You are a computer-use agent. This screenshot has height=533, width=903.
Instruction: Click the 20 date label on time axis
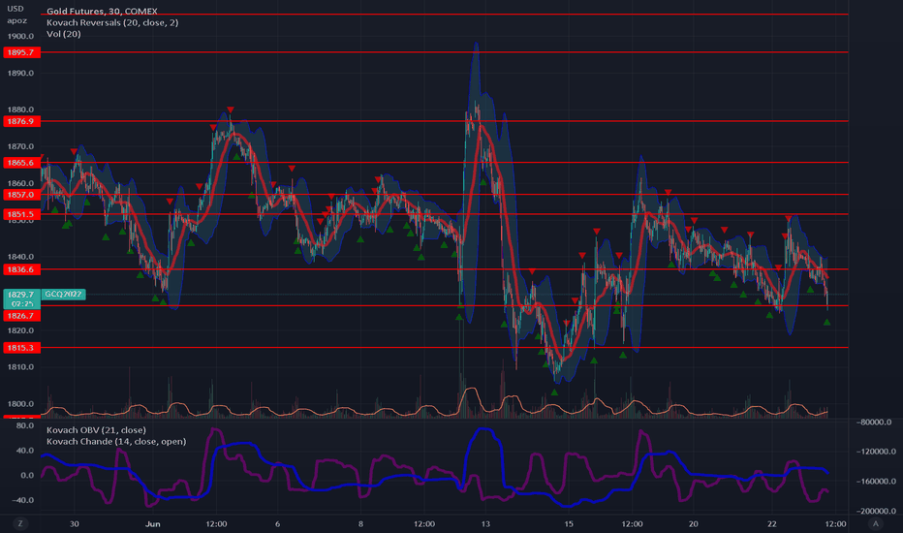(694, 523)
